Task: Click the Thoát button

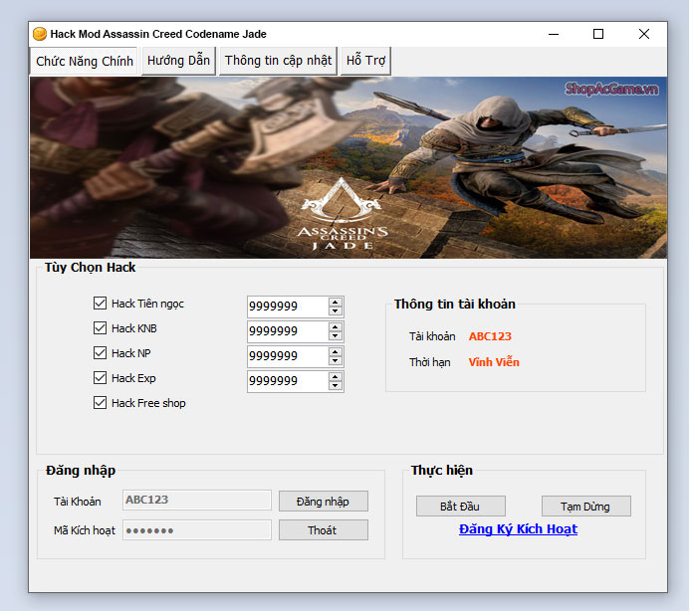Action: (x=324, y=530)
